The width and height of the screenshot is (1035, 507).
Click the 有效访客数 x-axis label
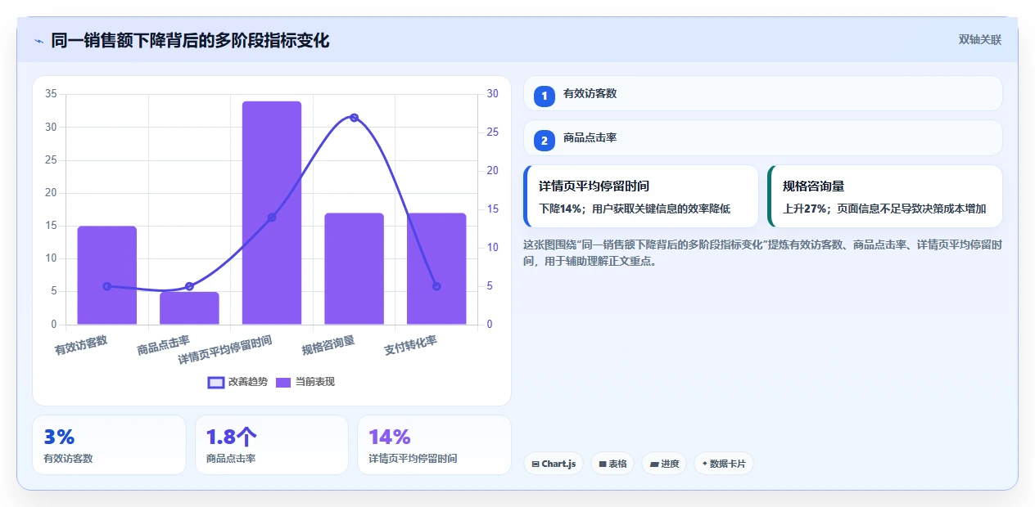[x=81, y=345]
